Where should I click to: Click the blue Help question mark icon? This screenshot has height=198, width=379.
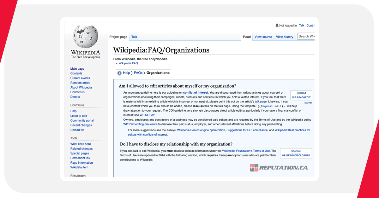(119, 73)
